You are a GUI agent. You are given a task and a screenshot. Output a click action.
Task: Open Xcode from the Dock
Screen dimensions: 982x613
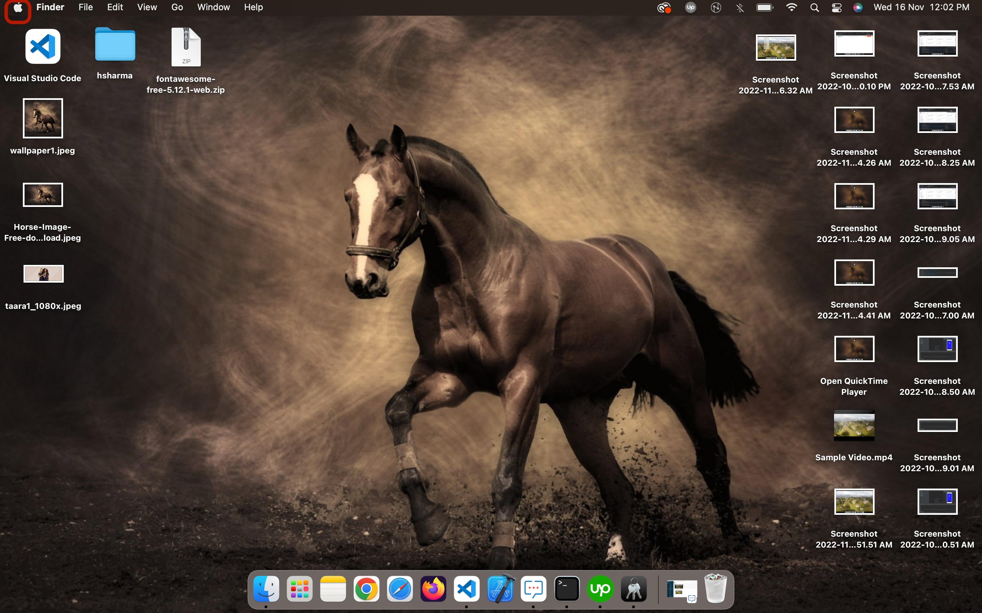500,589
